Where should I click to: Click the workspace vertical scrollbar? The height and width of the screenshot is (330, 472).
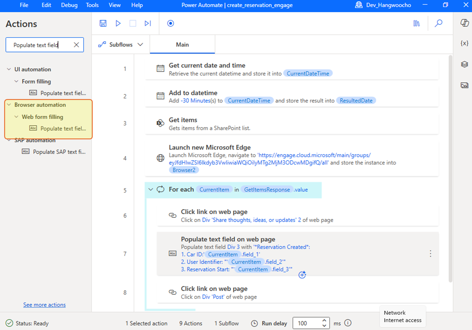[x=451, y=169]
